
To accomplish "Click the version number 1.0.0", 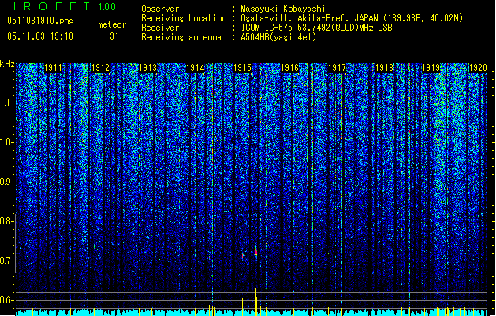I will pos(107,7).
